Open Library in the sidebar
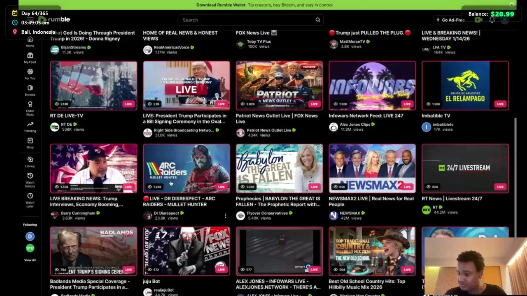The height and width of the screenshot is (296, 527). pos(30,162)
